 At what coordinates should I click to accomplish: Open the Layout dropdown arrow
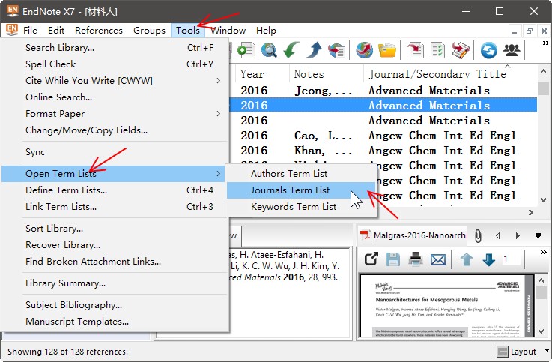pyautogui.click(x=547, y=350)
